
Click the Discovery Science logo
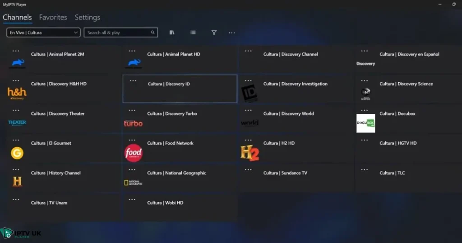pos(365,94)
